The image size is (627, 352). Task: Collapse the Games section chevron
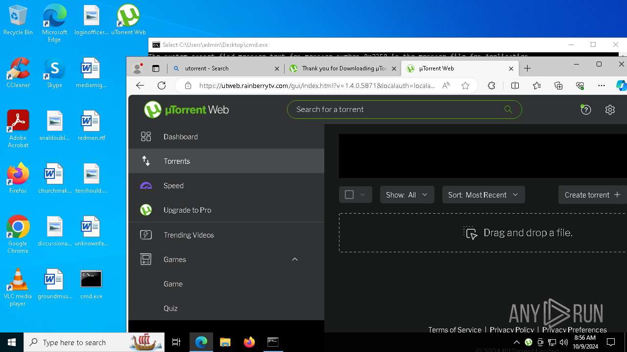295,259
